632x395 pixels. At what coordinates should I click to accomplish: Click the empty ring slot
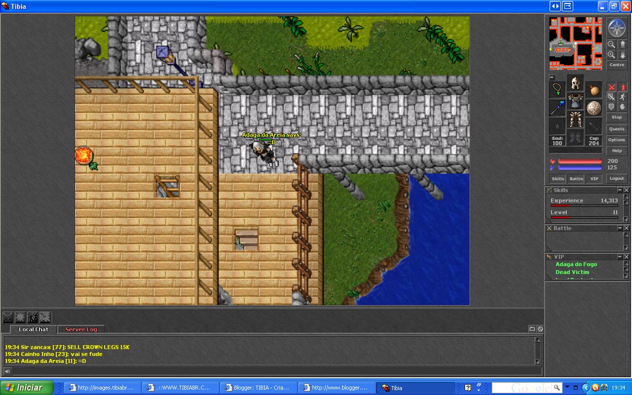click(x=557, y=126)
